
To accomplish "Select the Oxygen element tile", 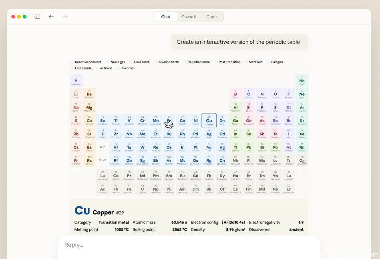I will [x=275, y=94].
